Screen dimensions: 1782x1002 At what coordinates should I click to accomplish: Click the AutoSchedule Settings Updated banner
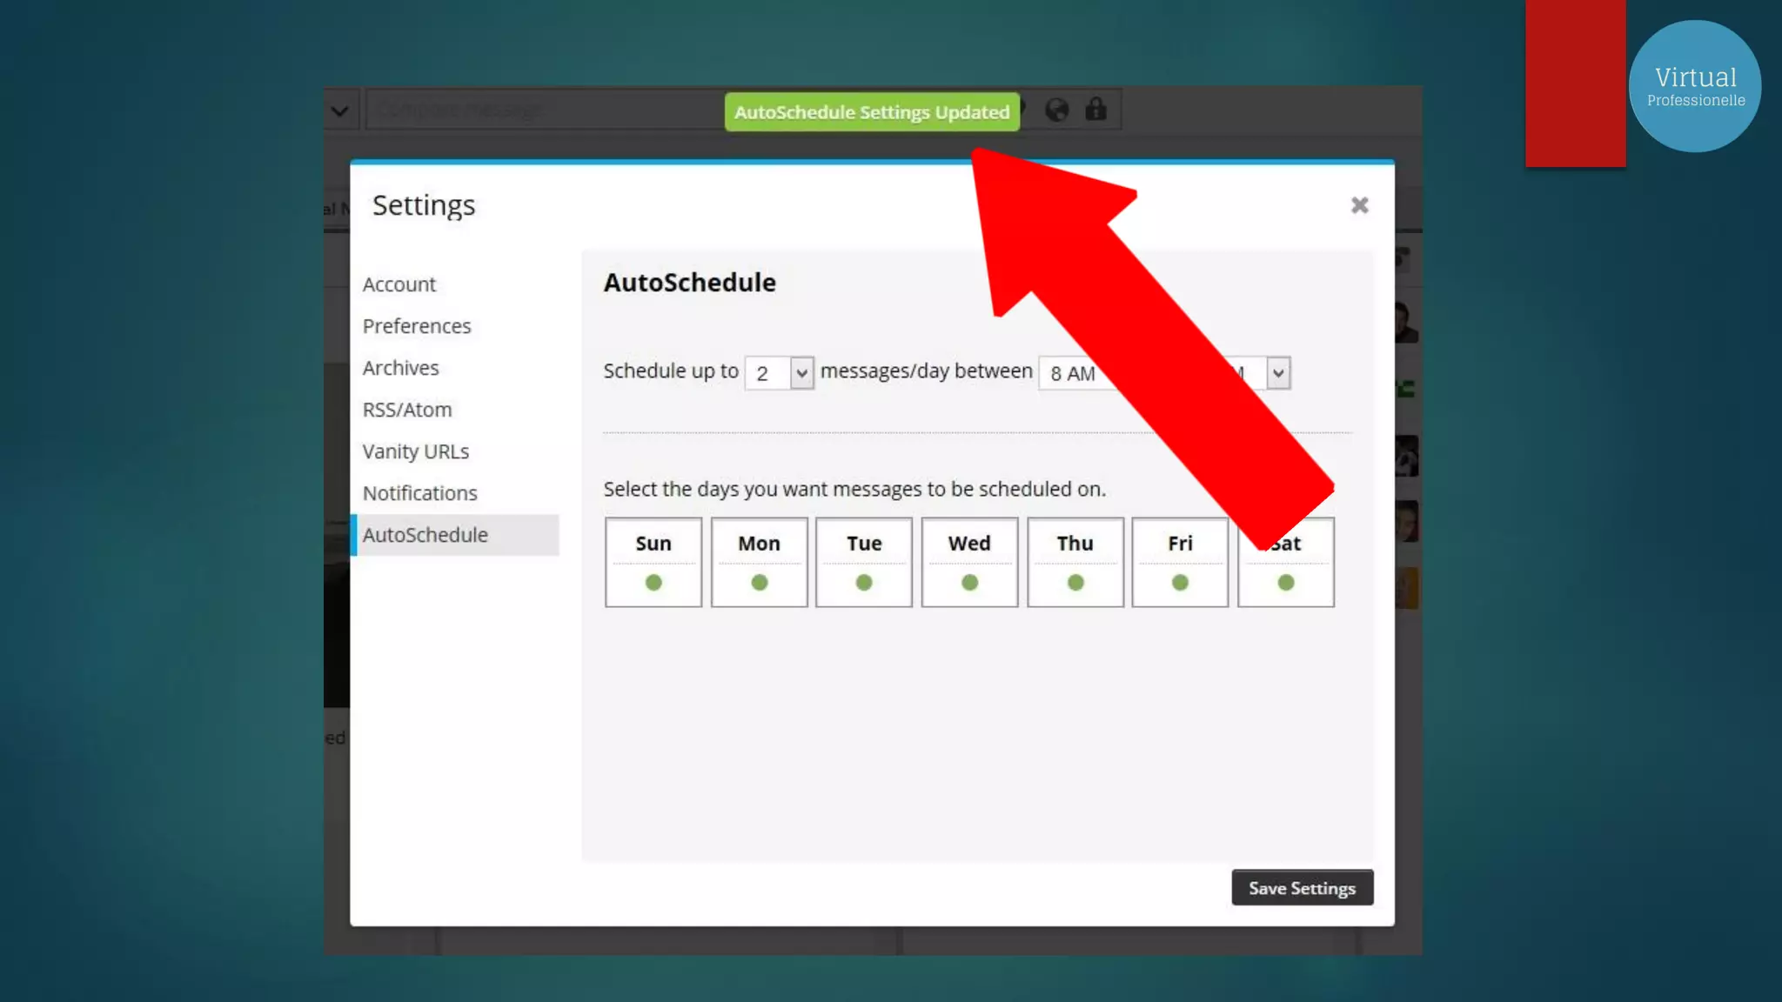[x=871, y=112]
